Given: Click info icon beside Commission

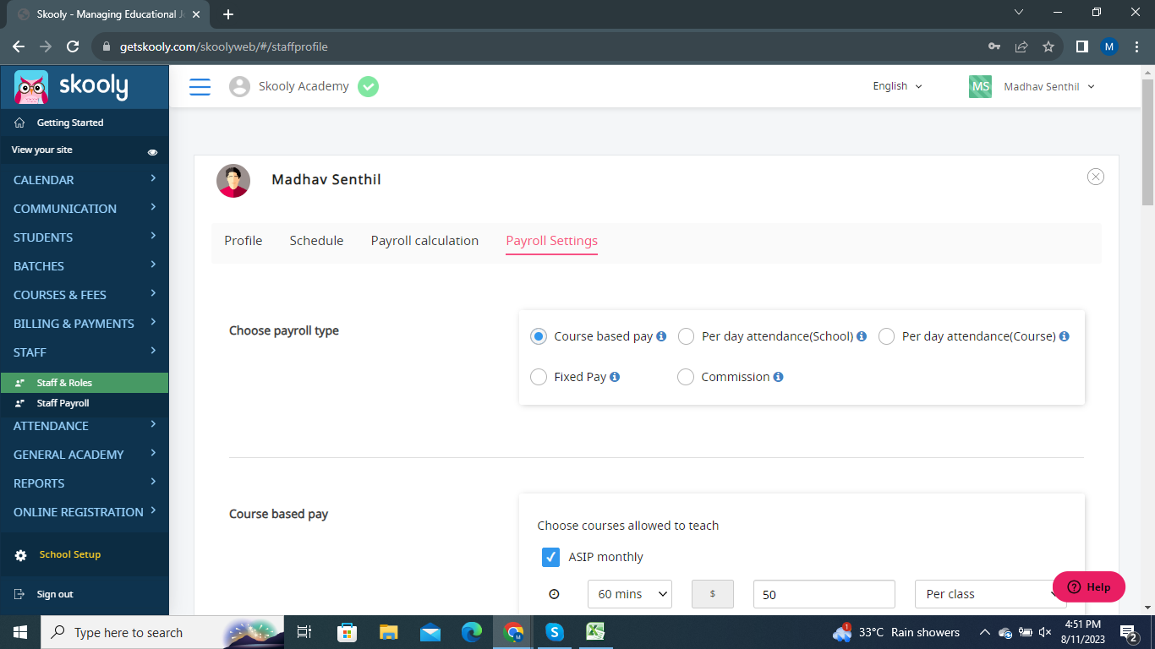Looking at the screenshot, I should (778, 377).
